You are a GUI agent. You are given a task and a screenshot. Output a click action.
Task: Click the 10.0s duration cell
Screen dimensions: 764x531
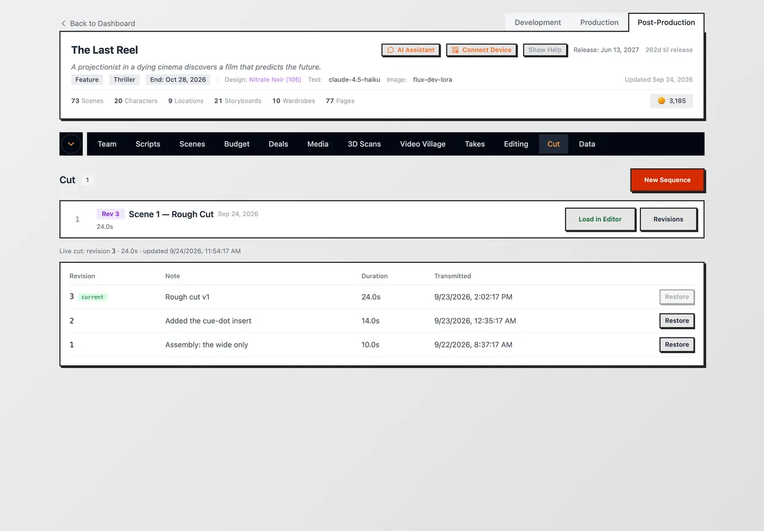click(370, 345)
